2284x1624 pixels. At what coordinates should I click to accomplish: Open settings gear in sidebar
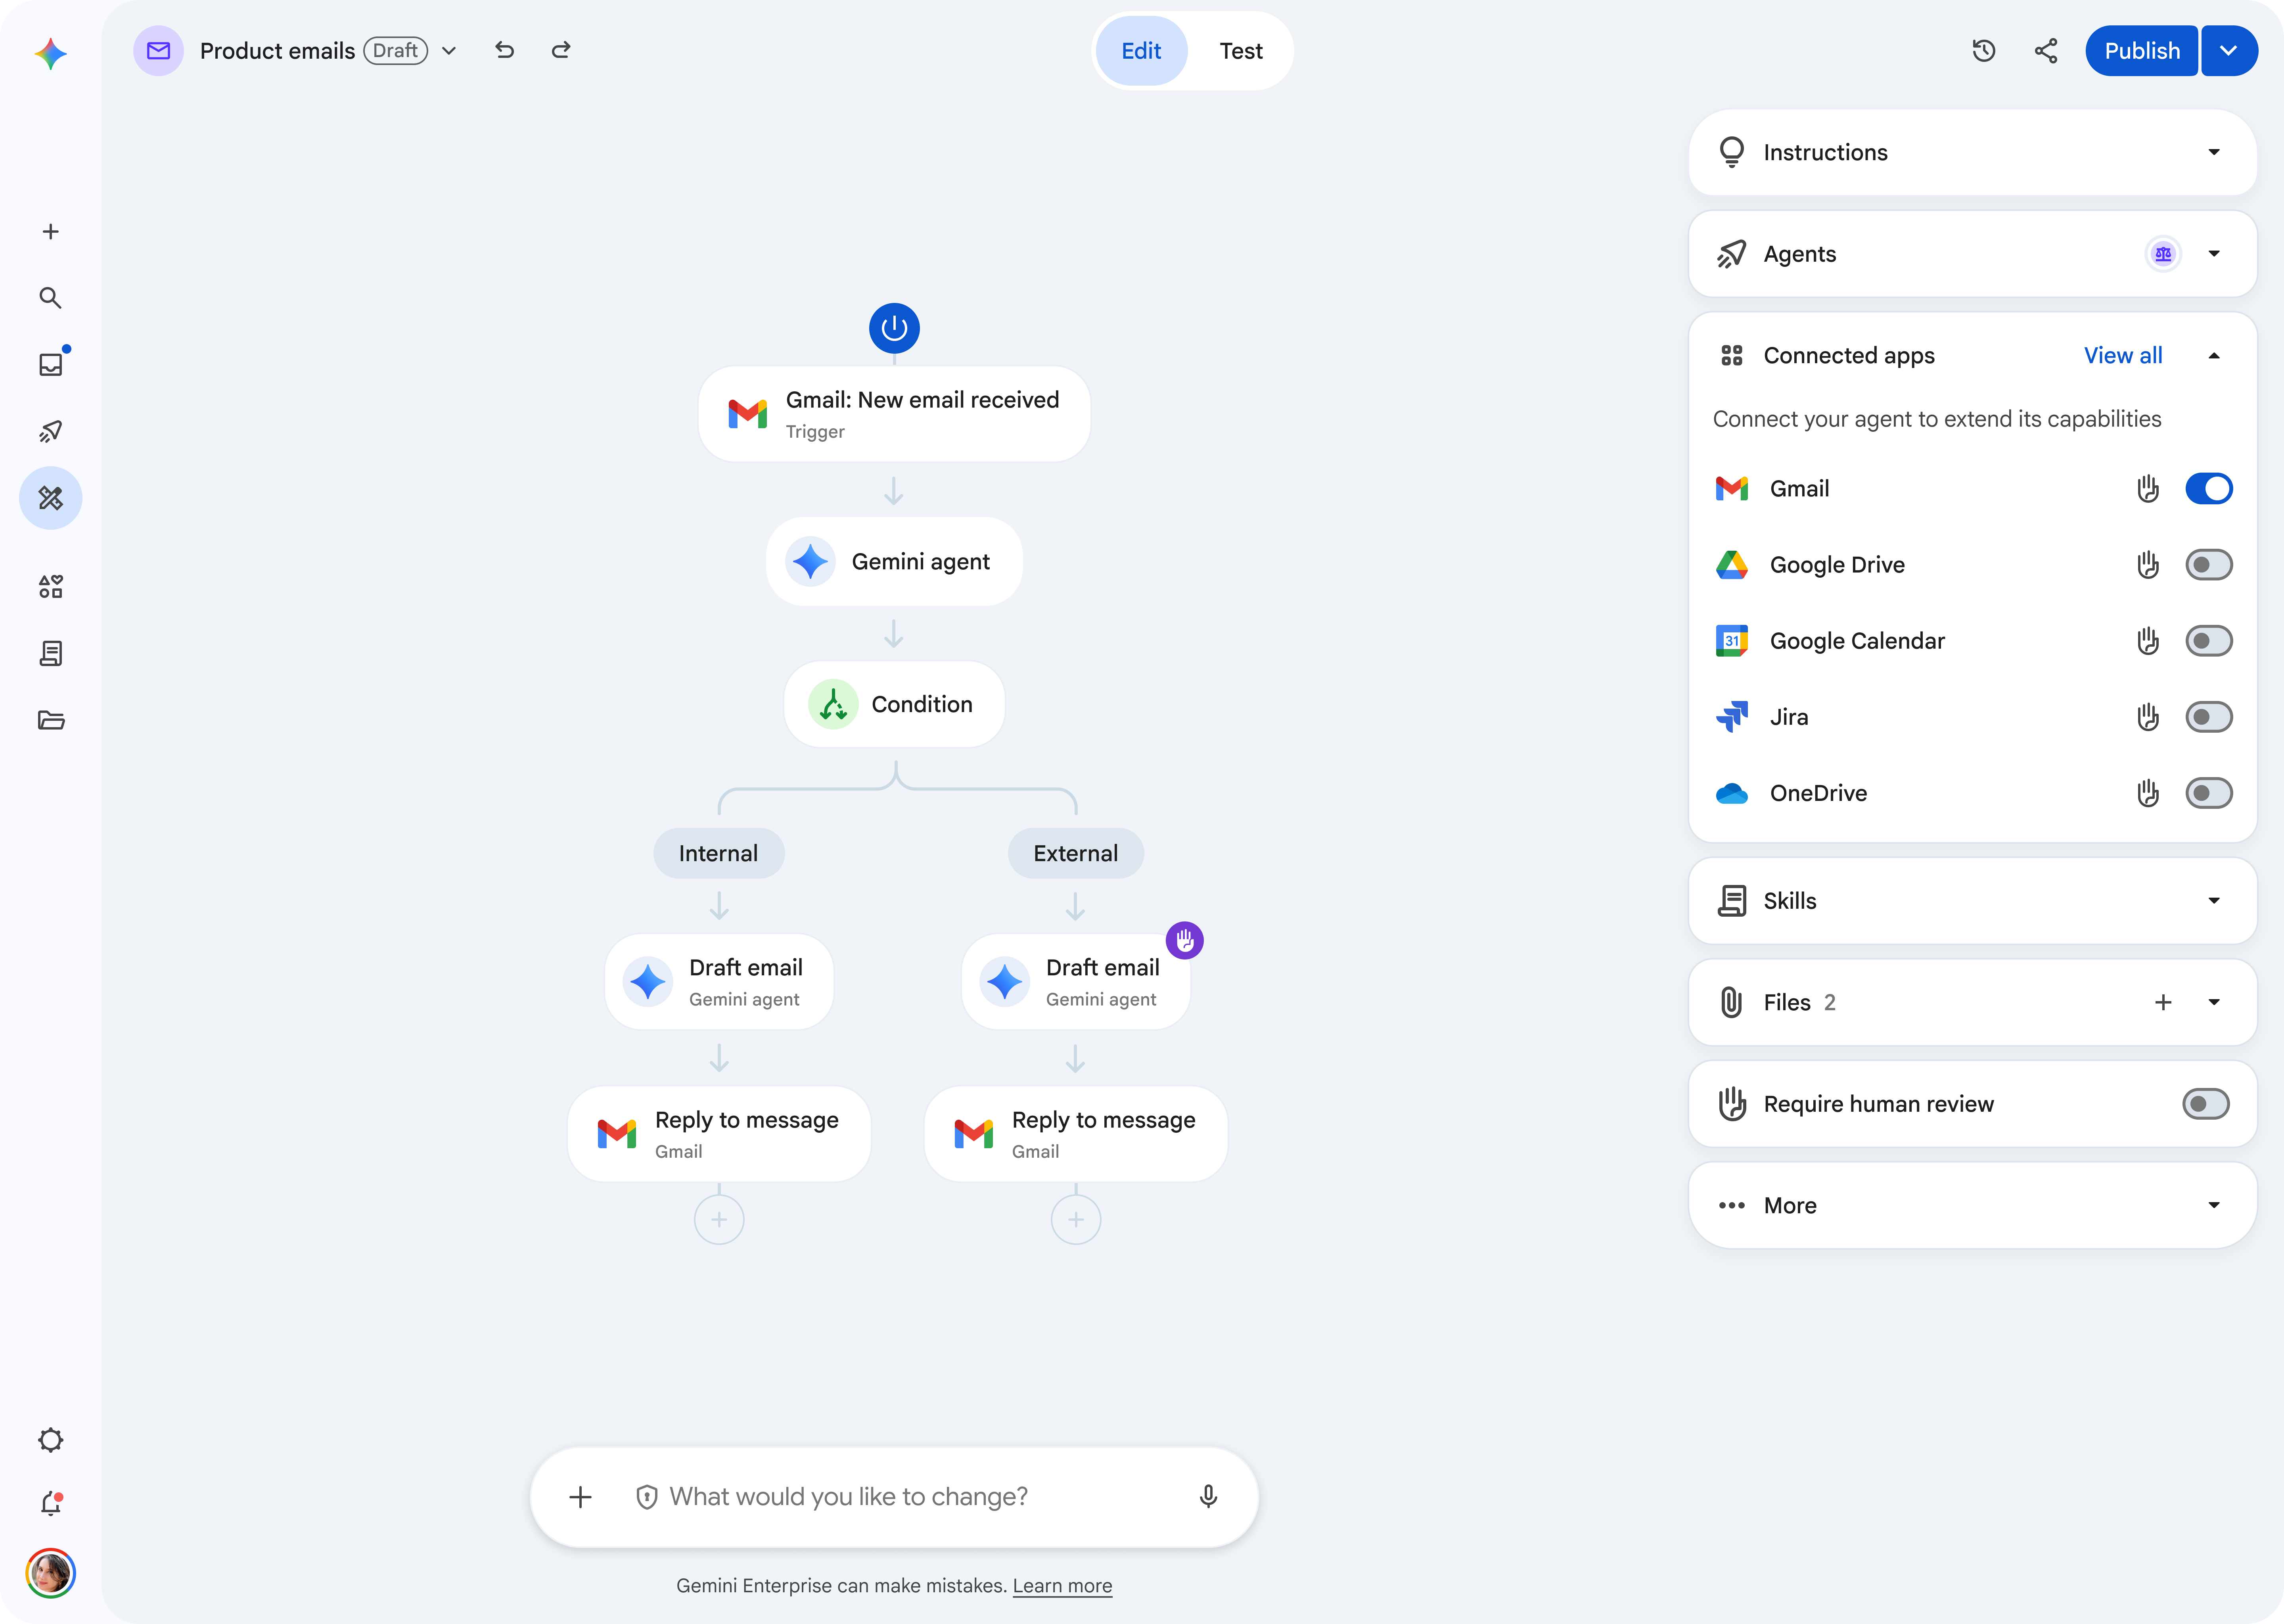51,1440
